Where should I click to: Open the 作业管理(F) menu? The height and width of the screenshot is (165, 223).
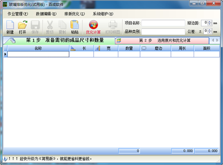click(x=18, y=14)
